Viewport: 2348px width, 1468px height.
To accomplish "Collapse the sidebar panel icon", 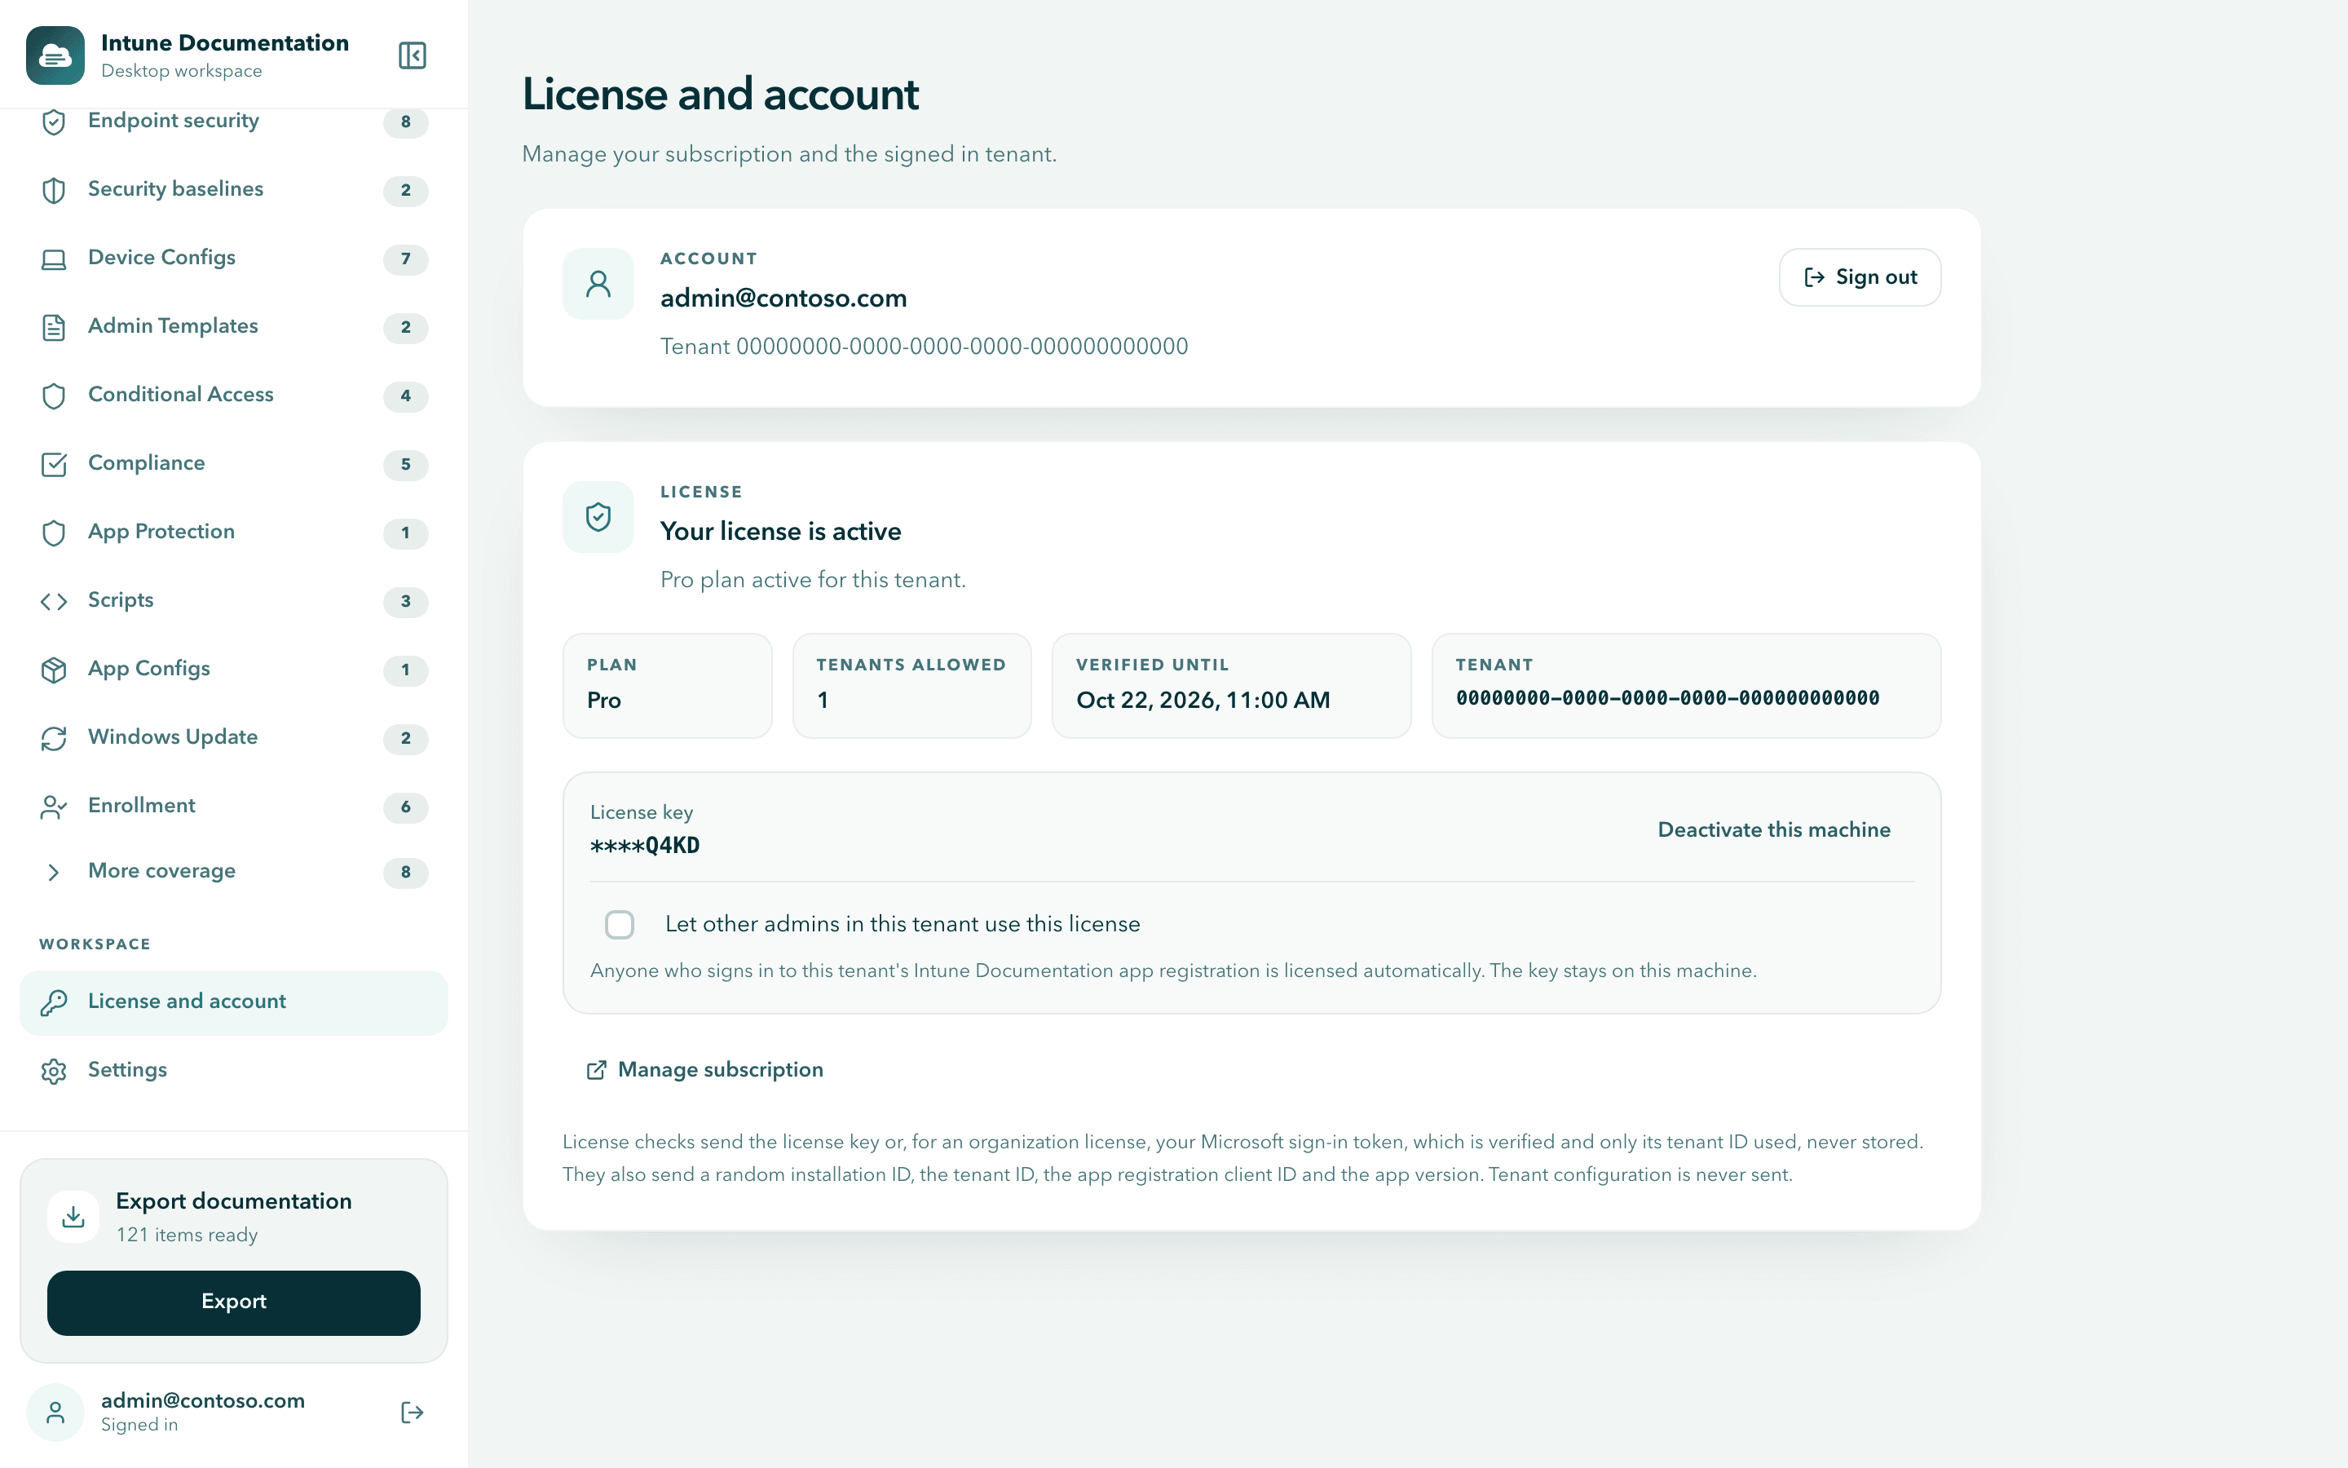I will (x=413, y=55).
